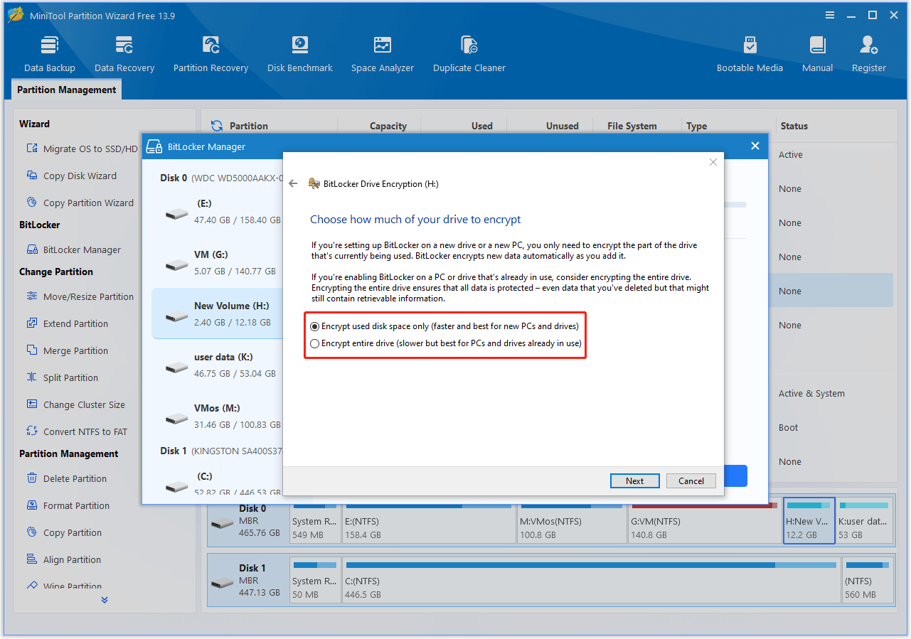Click the Status column header
Image resolution: width=911 pixels, height=639 pixels.
(794, 126)
